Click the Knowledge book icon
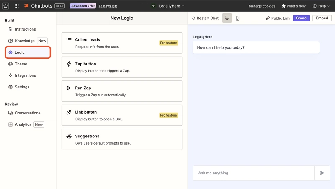 click(10, 41)
